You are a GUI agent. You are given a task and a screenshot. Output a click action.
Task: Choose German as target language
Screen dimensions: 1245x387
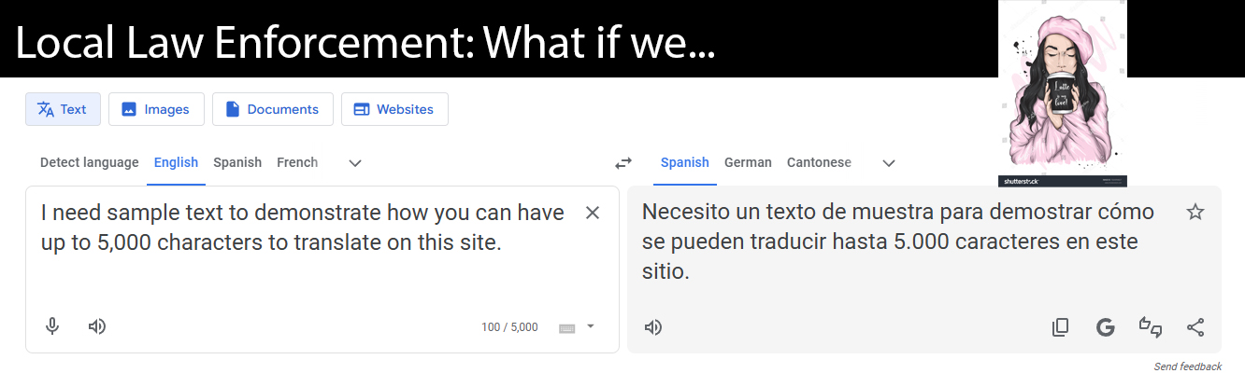(748, 162)
